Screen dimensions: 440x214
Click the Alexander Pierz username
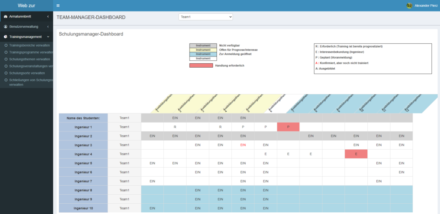click(426, 6)
